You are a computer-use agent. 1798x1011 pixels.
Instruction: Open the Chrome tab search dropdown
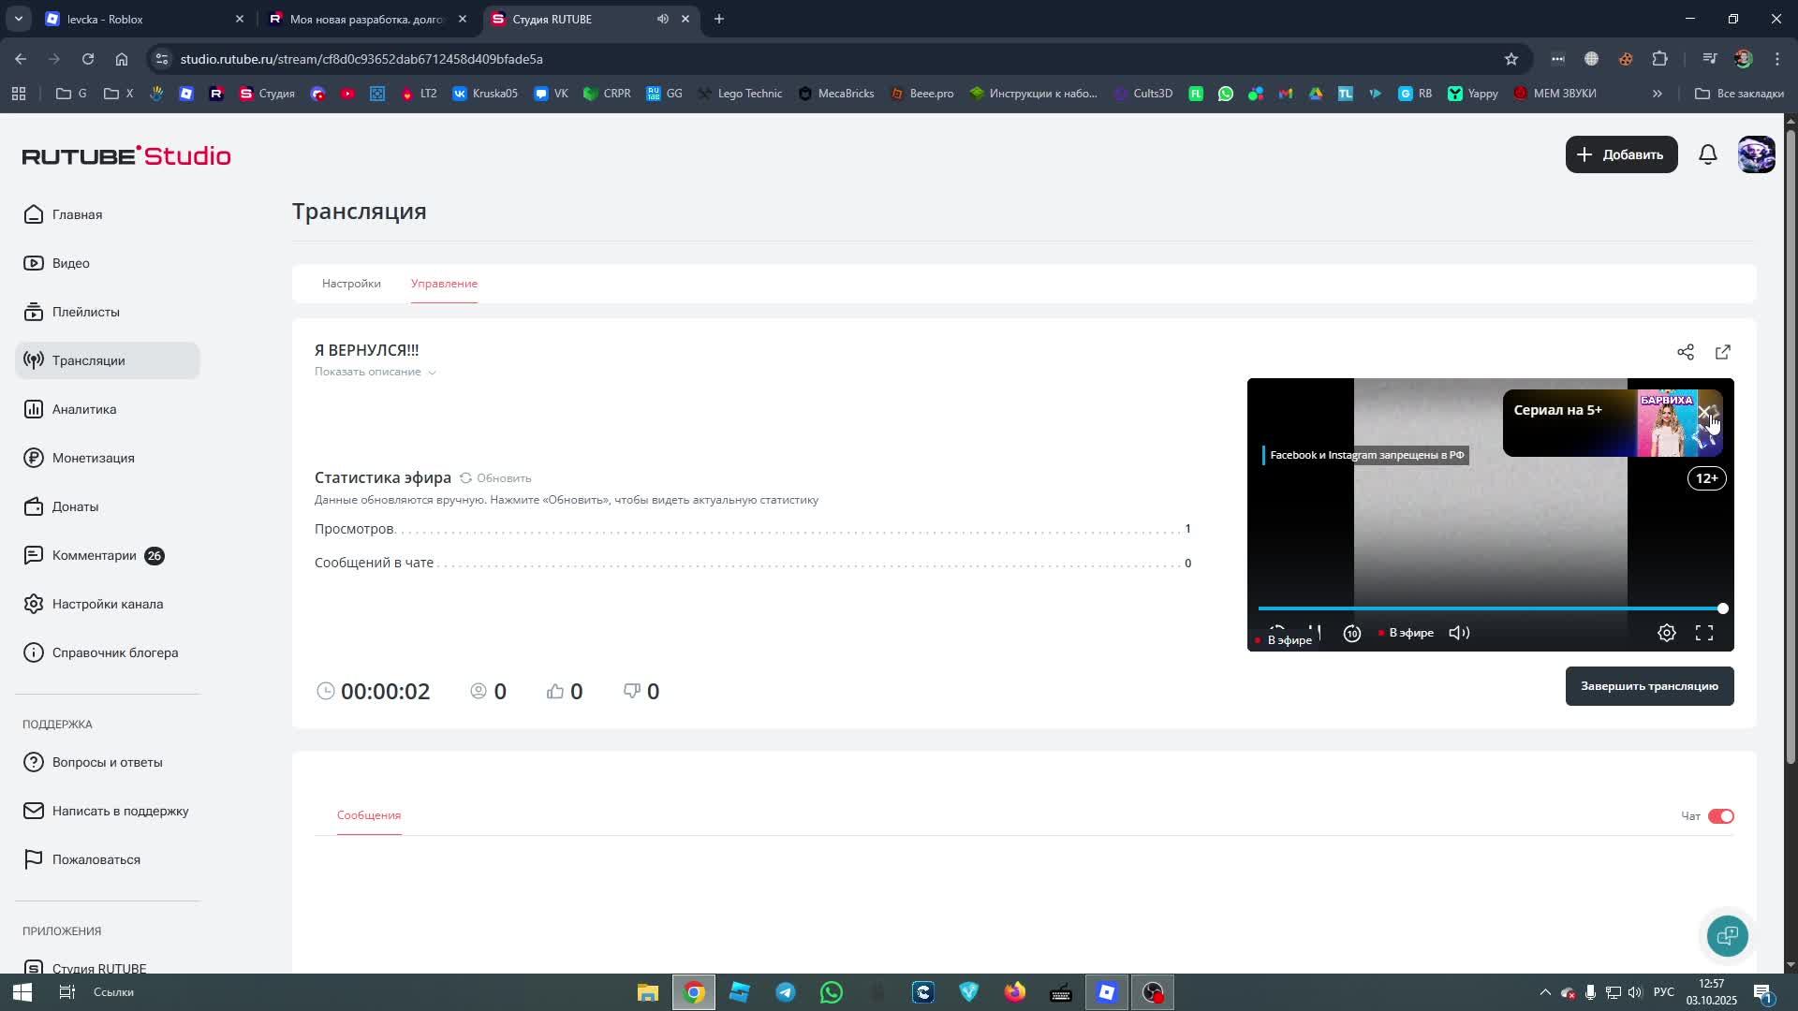(19, 19)
